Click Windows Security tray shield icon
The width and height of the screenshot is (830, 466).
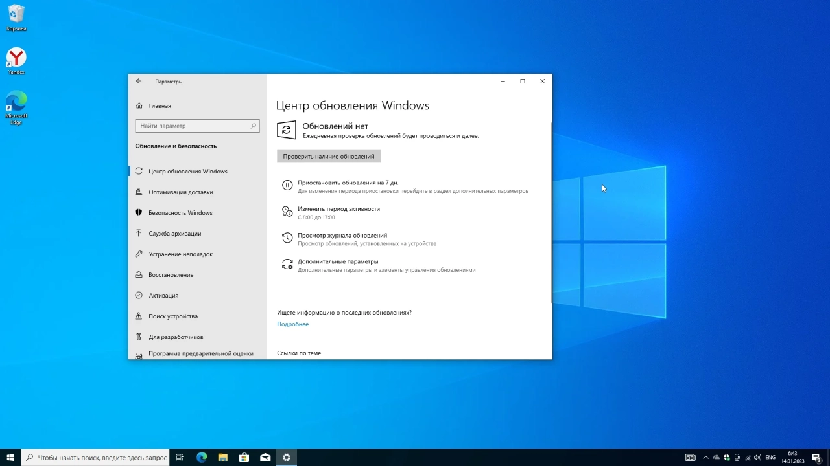click(x=726, y=458)
